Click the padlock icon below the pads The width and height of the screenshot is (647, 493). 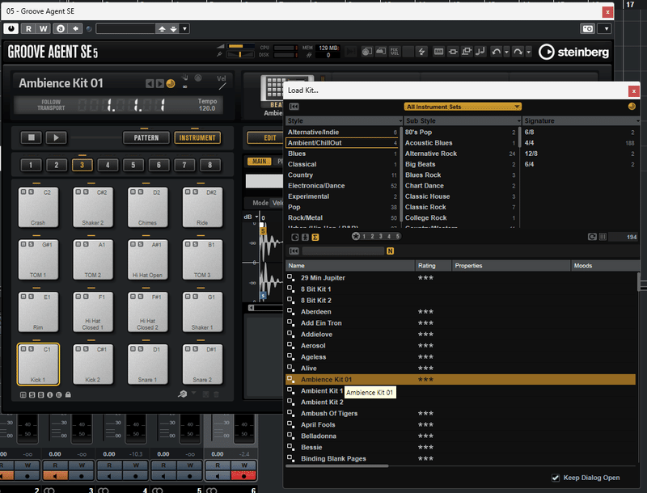point(68,394)
